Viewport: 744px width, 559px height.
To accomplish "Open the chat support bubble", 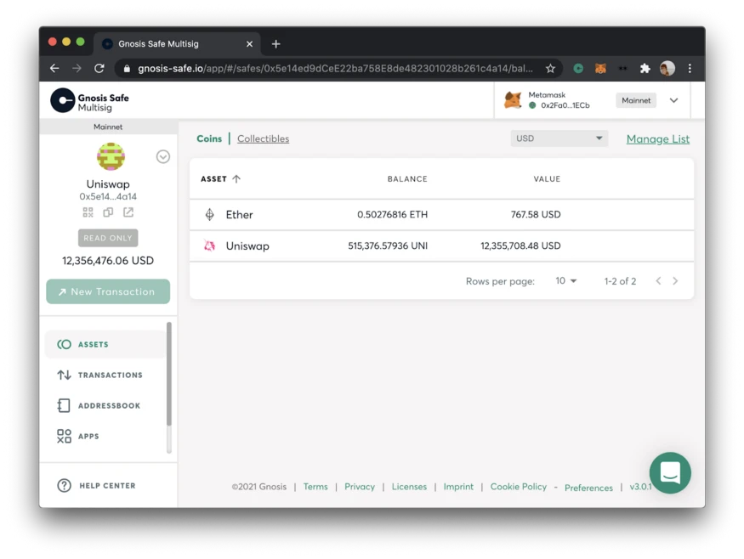I will [x=670, y=472].
